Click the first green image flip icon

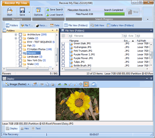pos(60,84)
